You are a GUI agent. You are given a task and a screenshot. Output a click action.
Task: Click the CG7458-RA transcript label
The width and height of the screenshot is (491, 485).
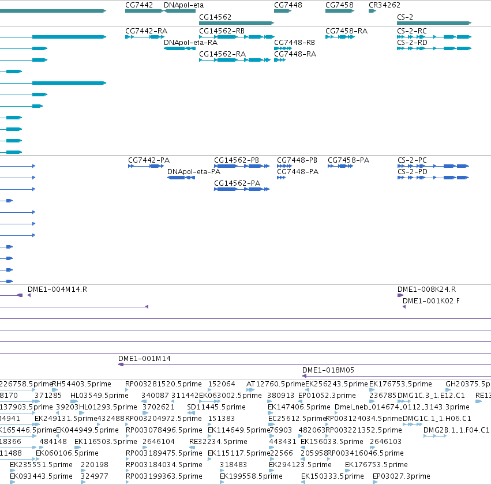[x=347, y=31]
